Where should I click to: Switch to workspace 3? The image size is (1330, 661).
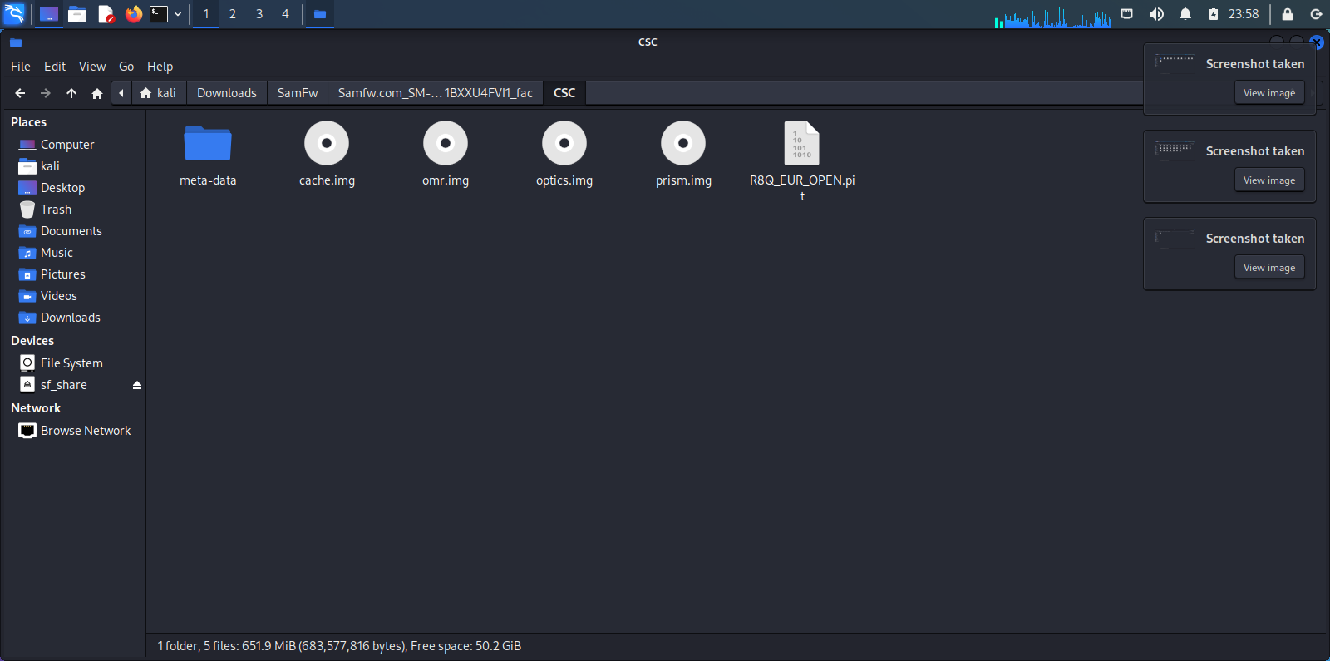tap(259, 14)
